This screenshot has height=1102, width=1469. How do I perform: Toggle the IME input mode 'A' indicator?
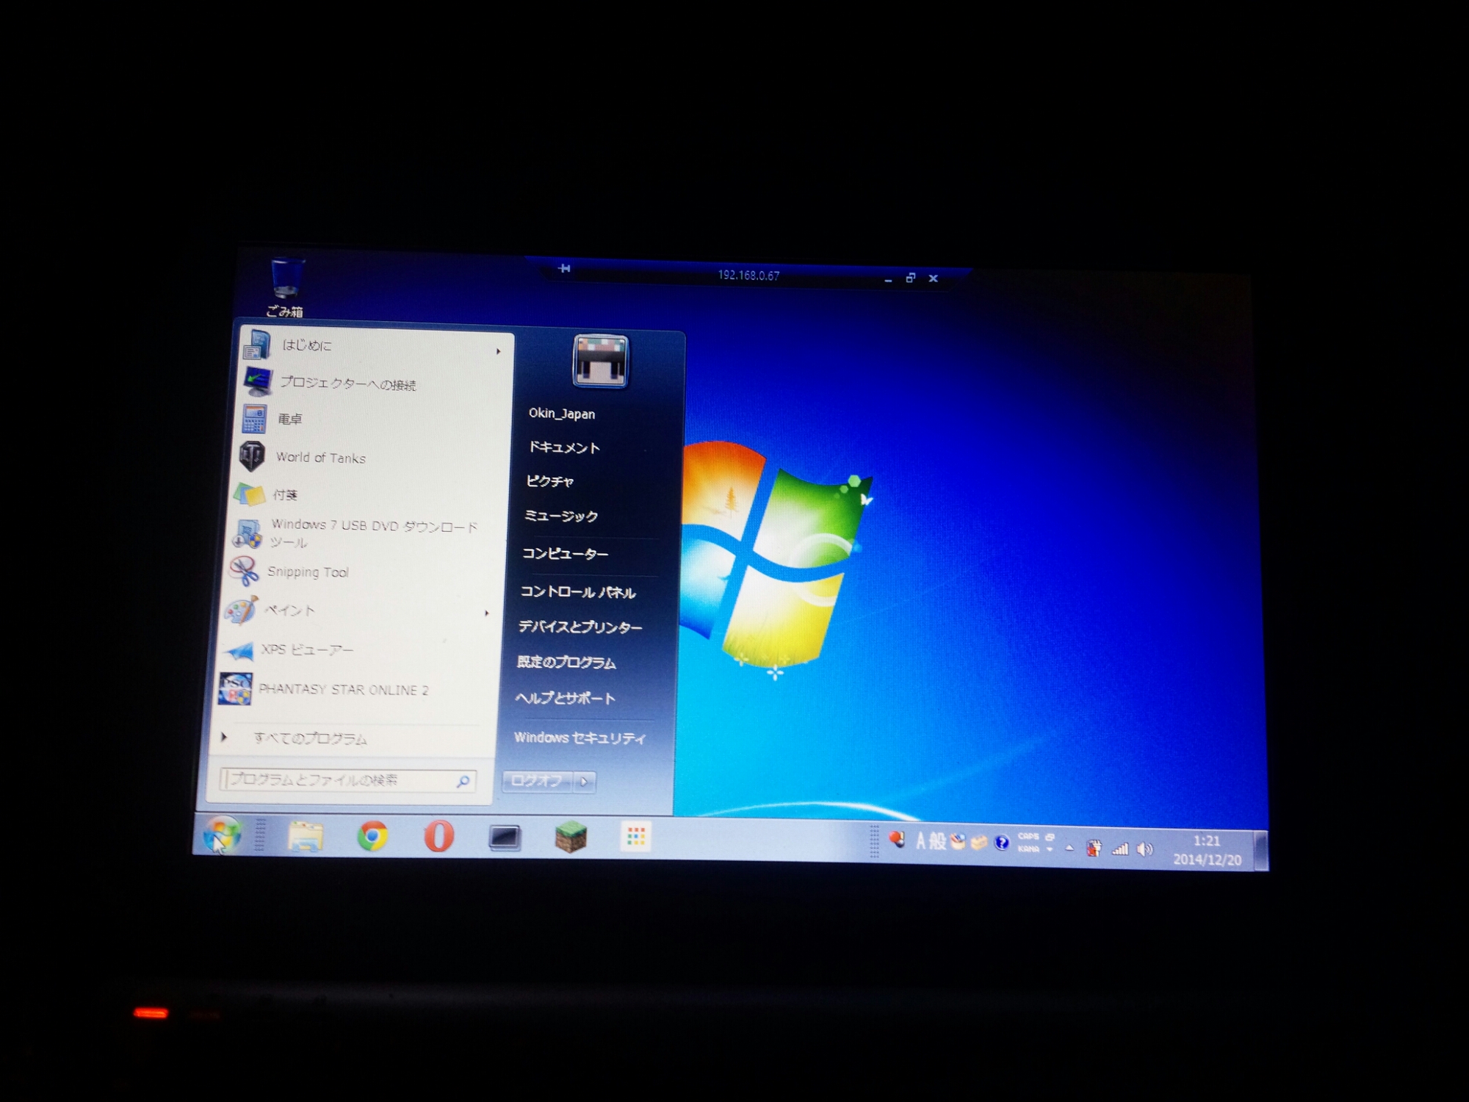pos(920,840)
